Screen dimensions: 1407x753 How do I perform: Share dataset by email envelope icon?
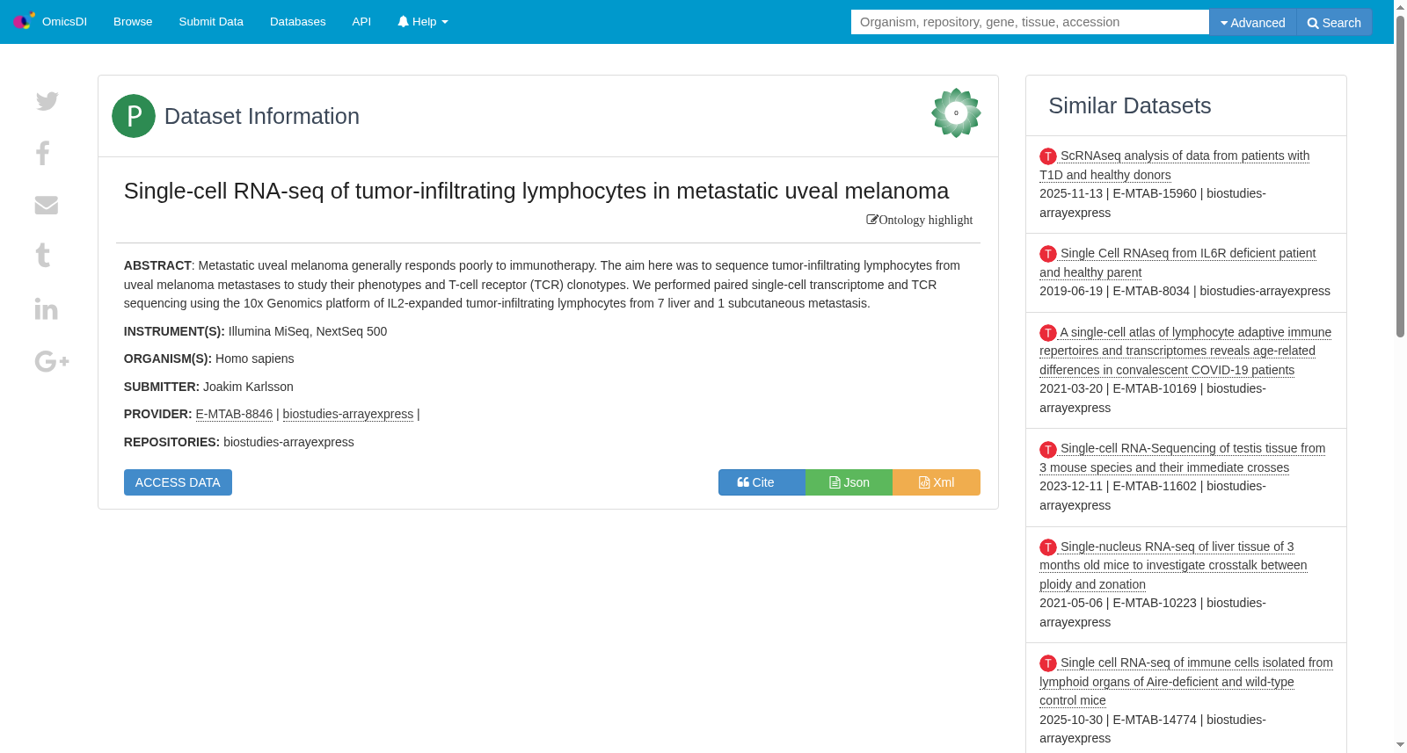[46, 205]
